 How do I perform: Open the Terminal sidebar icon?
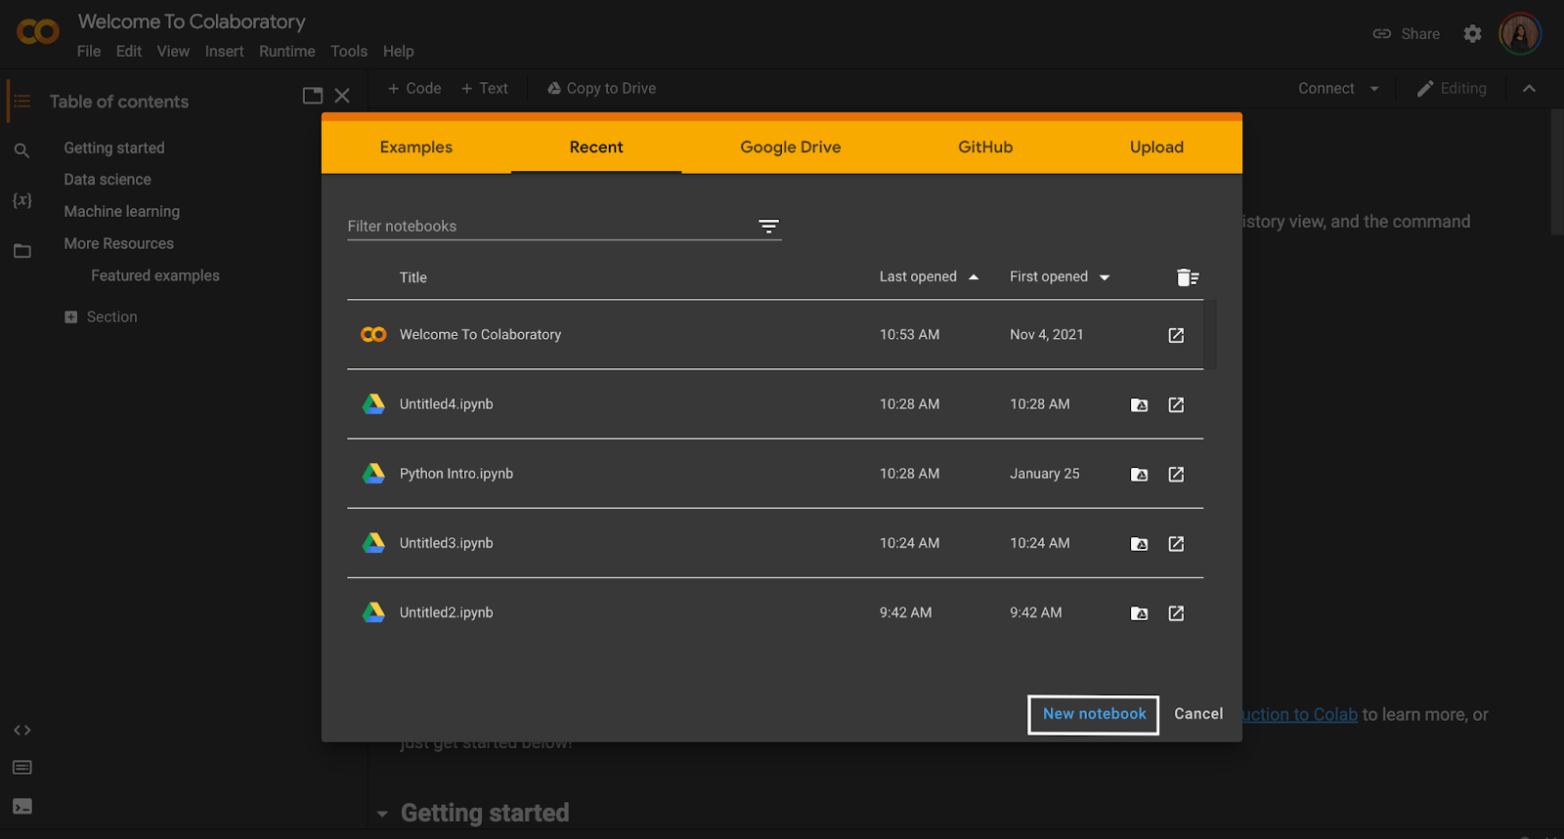pyautogui.click(x=22, y=807)
